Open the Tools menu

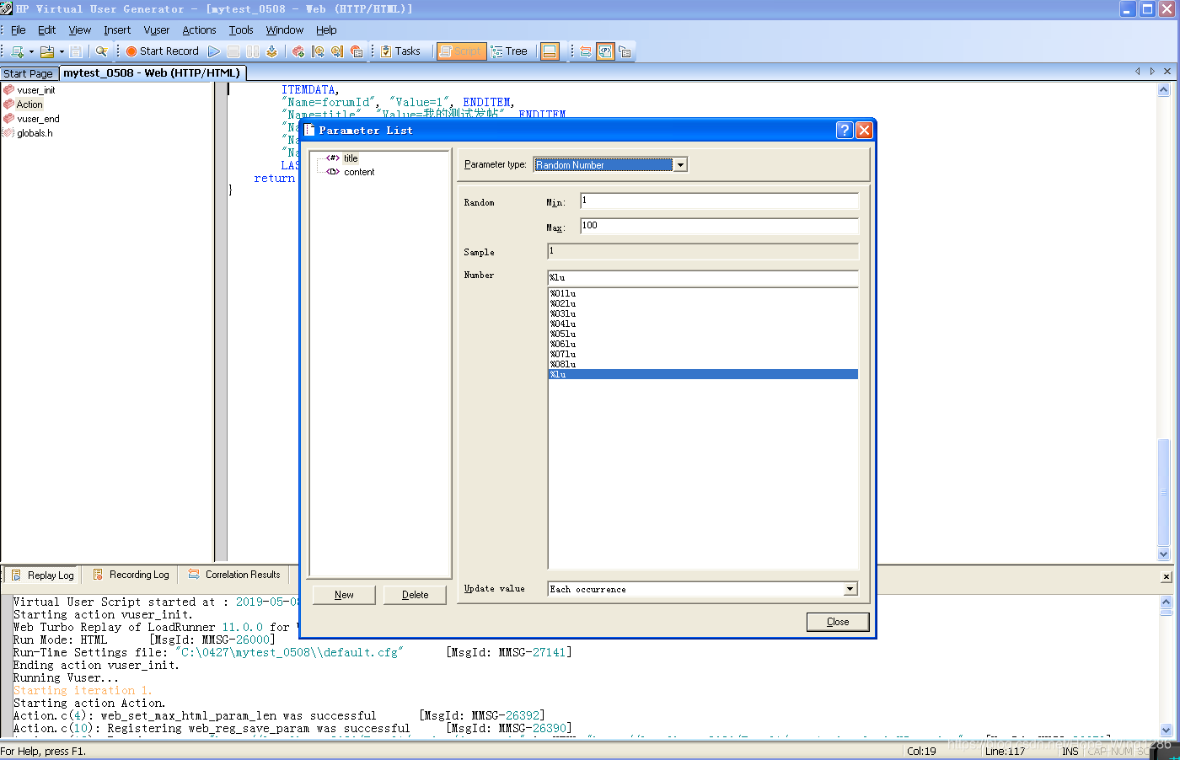click(x=241, y=29)
